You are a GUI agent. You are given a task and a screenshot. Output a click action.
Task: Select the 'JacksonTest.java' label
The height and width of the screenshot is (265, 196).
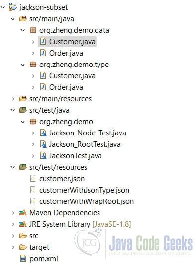pos(76,156)
